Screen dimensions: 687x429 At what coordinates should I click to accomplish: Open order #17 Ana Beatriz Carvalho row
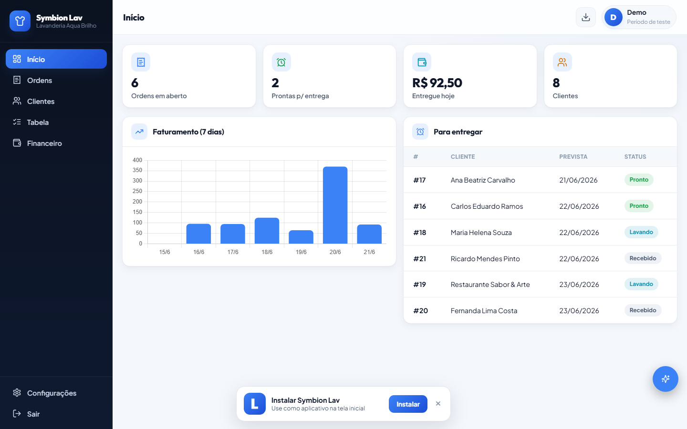tap(540, 180)
